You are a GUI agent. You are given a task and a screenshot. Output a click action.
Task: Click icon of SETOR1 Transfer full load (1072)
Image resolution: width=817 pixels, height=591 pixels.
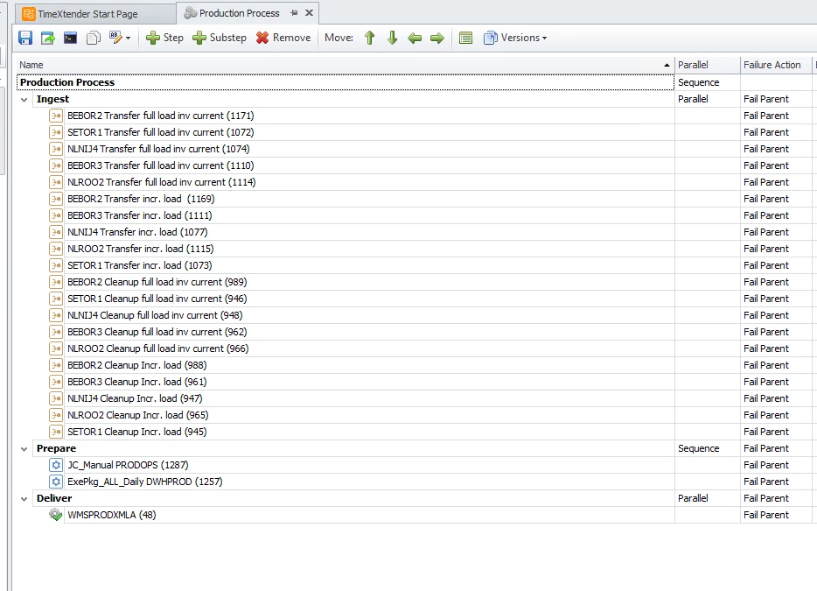(56, 132)
